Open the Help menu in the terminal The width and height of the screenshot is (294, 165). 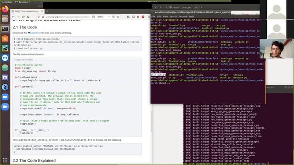(x=192, y=16)
